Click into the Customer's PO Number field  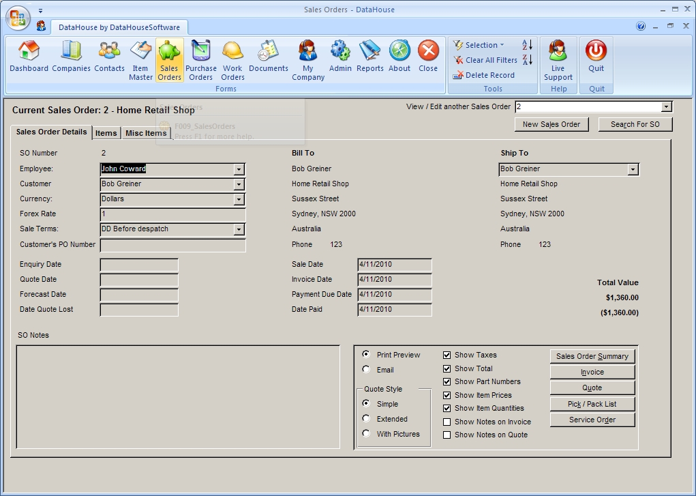[x=172, y=245]
